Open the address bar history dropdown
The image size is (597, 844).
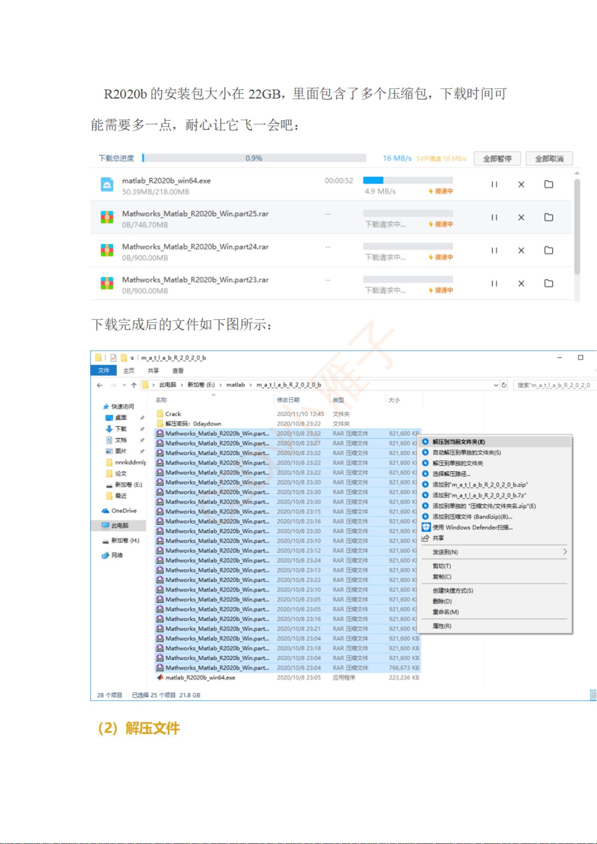click(496, 385)
